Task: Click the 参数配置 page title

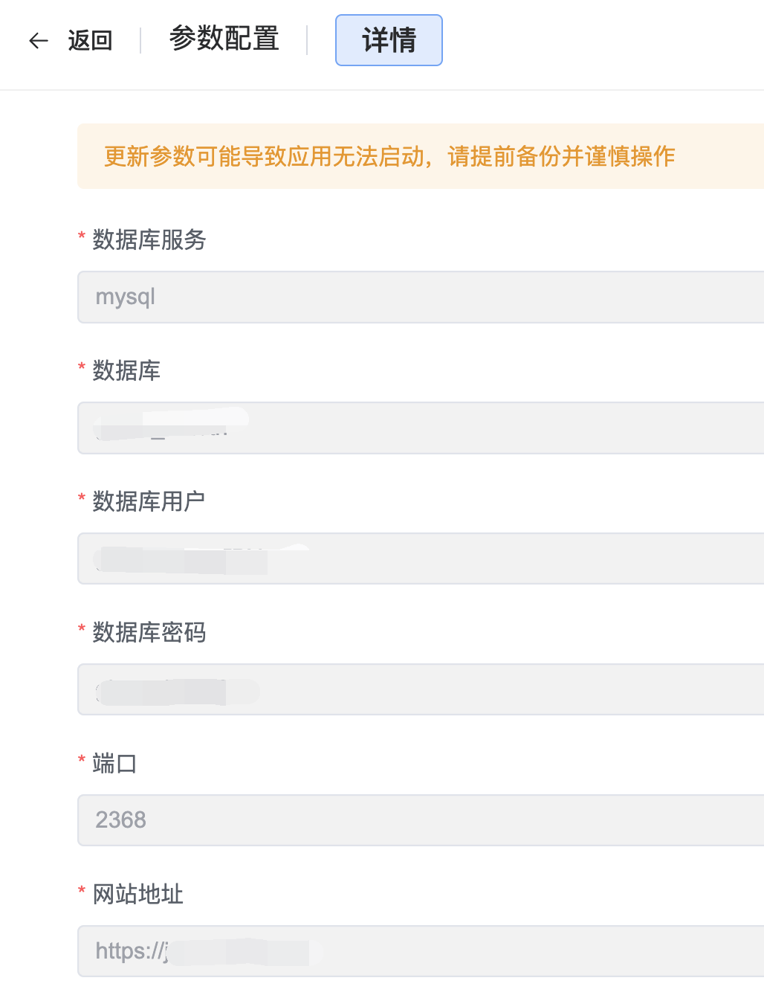Action: click(x=224, y=39)
